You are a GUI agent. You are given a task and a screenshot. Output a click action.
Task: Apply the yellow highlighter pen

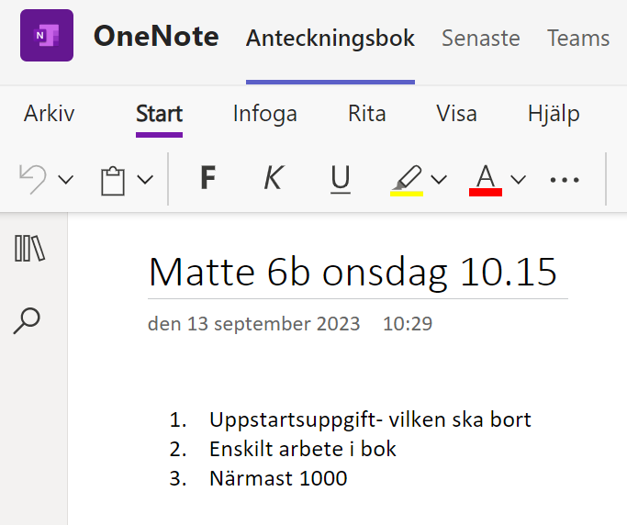coord(407,180)
